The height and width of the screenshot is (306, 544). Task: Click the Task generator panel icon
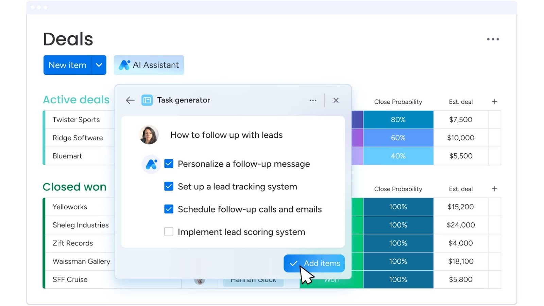147,100
